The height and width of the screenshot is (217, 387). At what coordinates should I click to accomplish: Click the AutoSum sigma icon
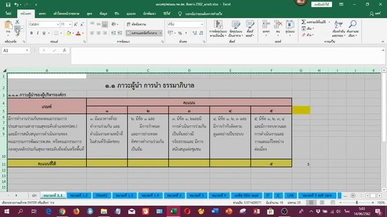[x=304, y=22]
